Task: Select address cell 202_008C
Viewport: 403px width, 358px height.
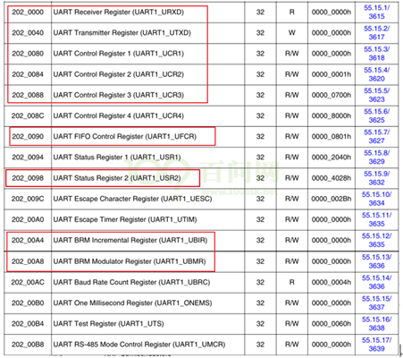Action: tap(28, 115)
